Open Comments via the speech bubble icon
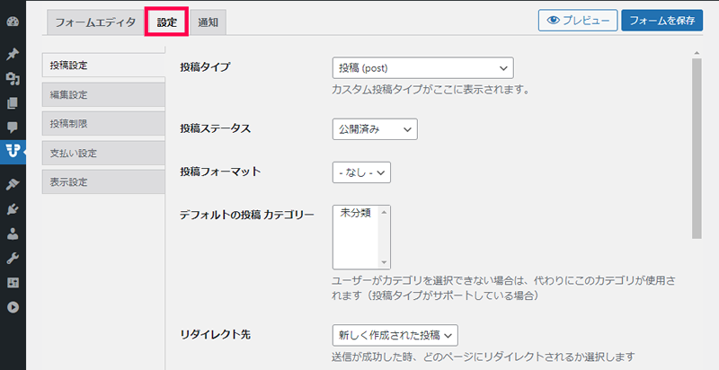This screenshot has height=370, width=719. [x=13, y=128]
